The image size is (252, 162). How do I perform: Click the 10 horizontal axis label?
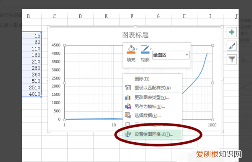tap(114, 125)
